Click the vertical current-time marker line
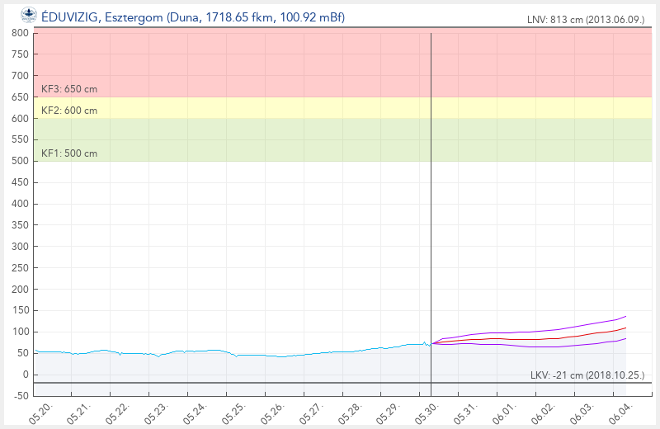This screenshot has height=429, width=660. (x=431, y=210)
